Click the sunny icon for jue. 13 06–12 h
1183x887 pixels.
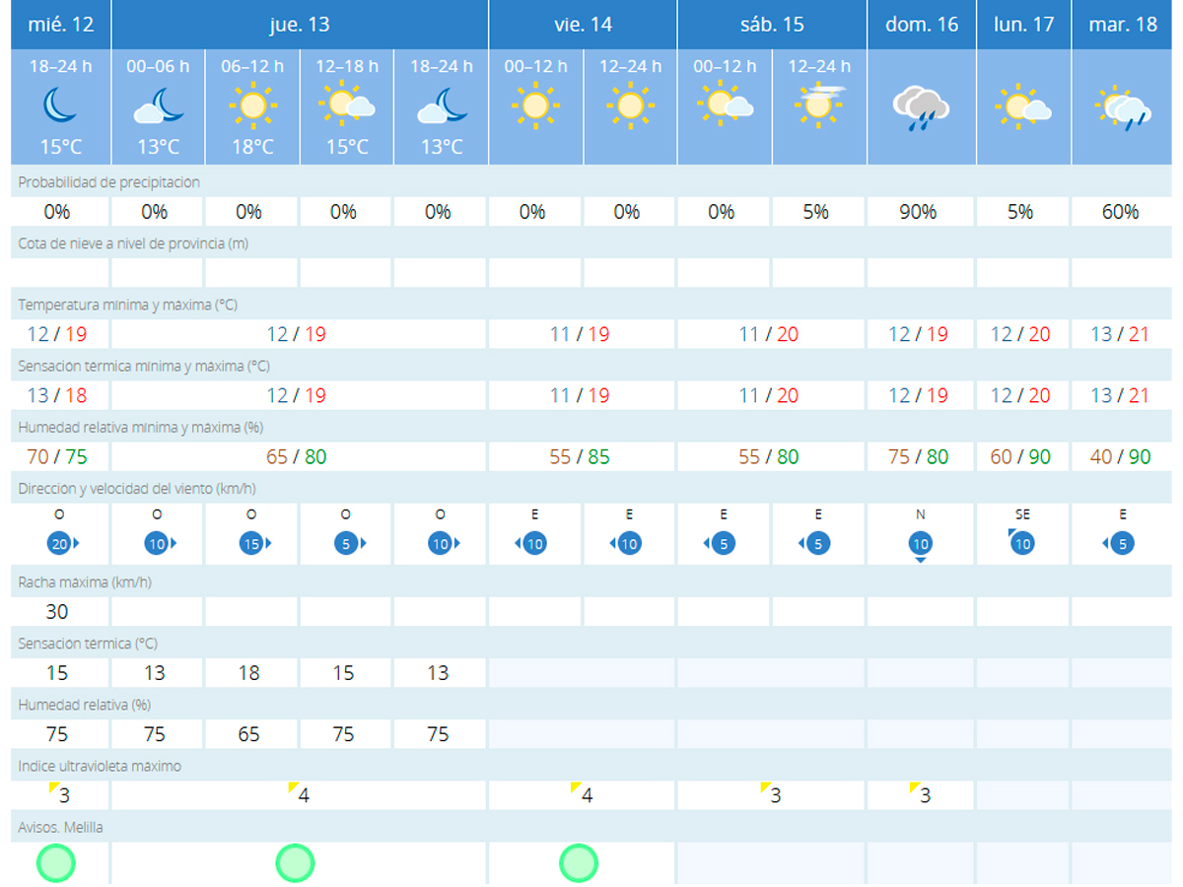tap(252, 105)
